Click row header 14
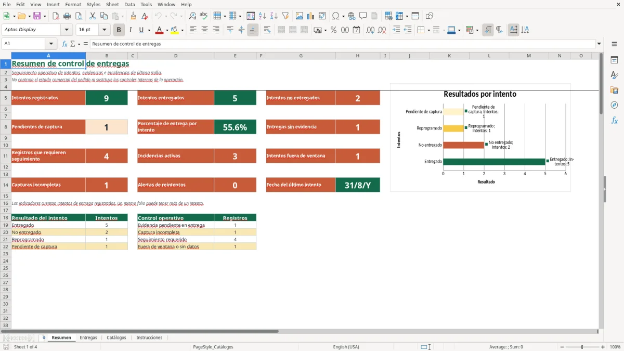The image size is (624, 351). pyautogui.click(x=6, y=185)
